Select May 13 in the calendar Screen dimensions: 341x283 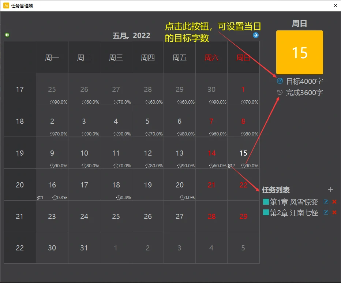point(180,153)
